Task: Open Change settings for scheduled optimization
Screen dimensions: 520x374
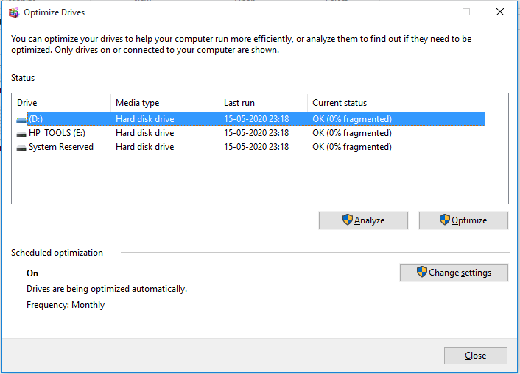Action: [454, 273]
